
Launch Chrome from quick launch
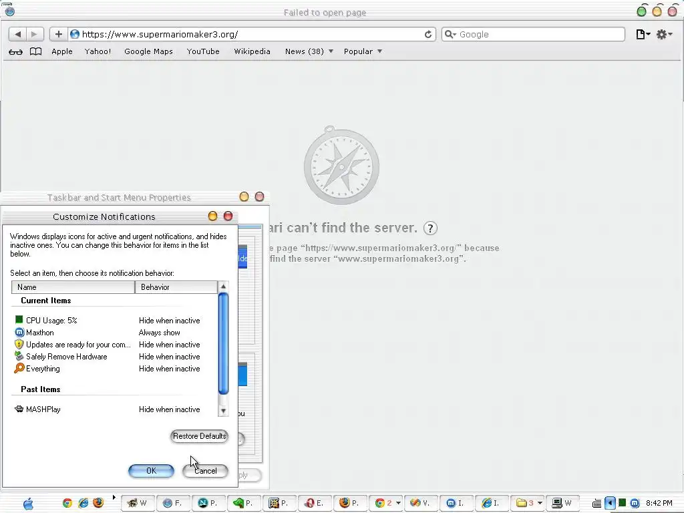tap(67, 503)
